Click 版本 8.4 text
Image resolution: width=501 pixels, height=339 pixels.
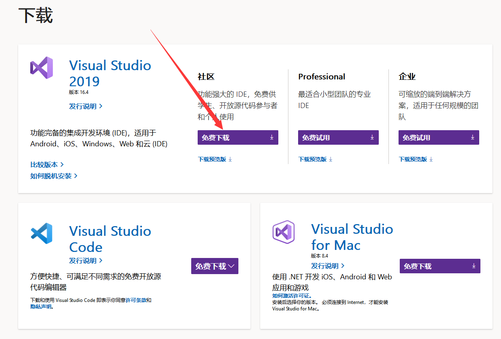tap(319, 256)
